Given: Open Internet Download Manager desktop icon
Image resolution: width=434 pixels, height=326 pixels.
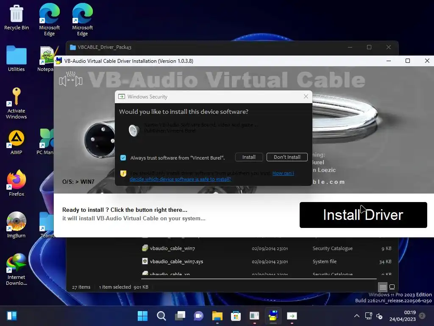Looking at the screenshot, I should pos(17,269).
